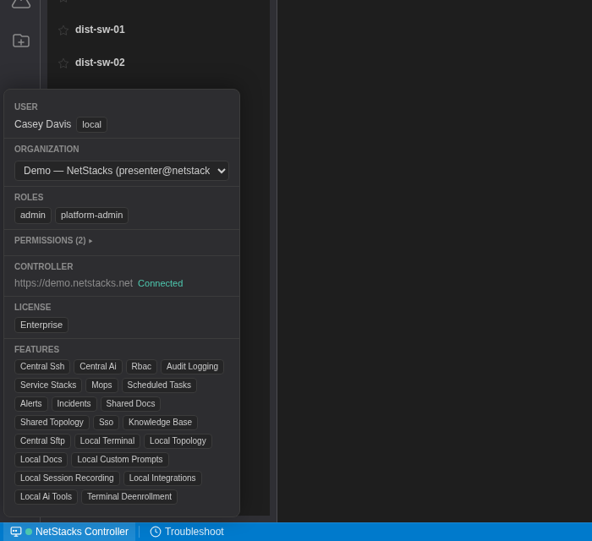Favorite dist-sw-02 via its star icon
The width and height of the screenshot is (592, 541).
click(63, 63)
